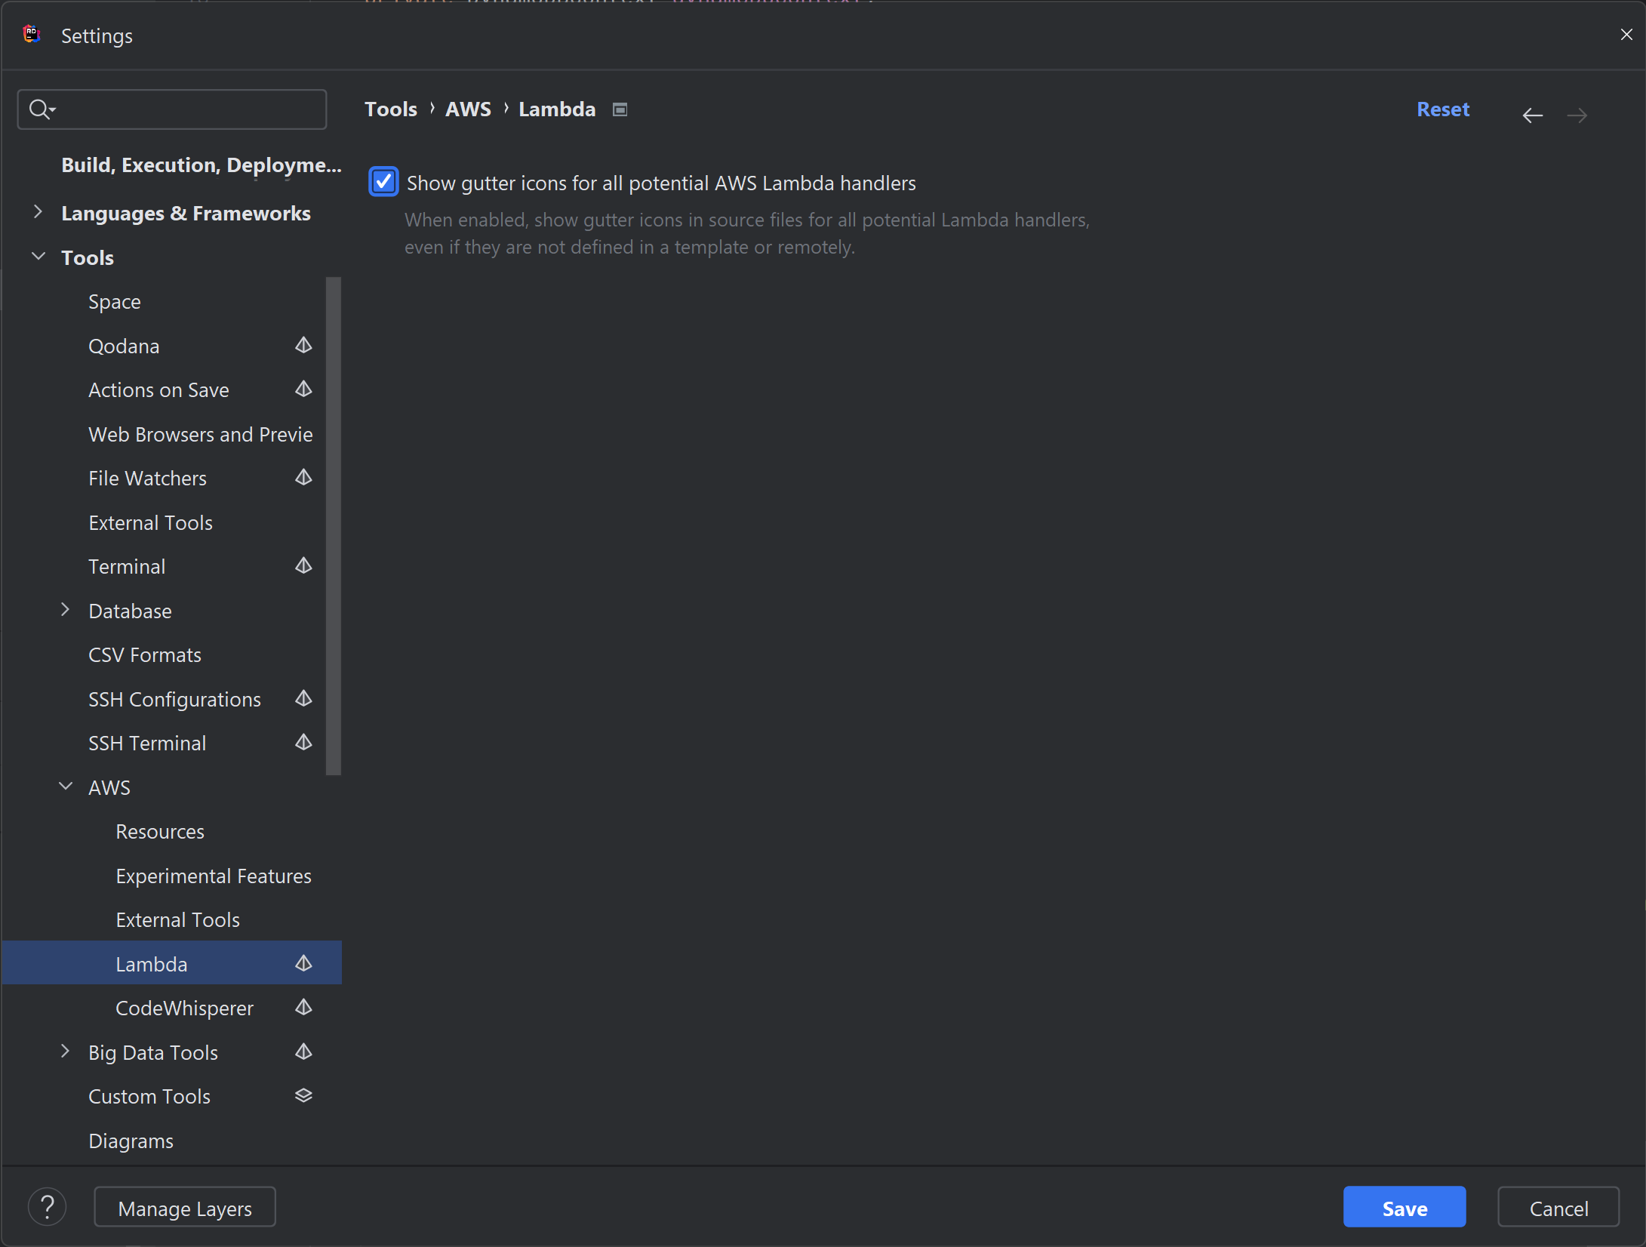Click the Terminal plugin icon
Screen dimensions: 1646x1247
coord(304,566)
